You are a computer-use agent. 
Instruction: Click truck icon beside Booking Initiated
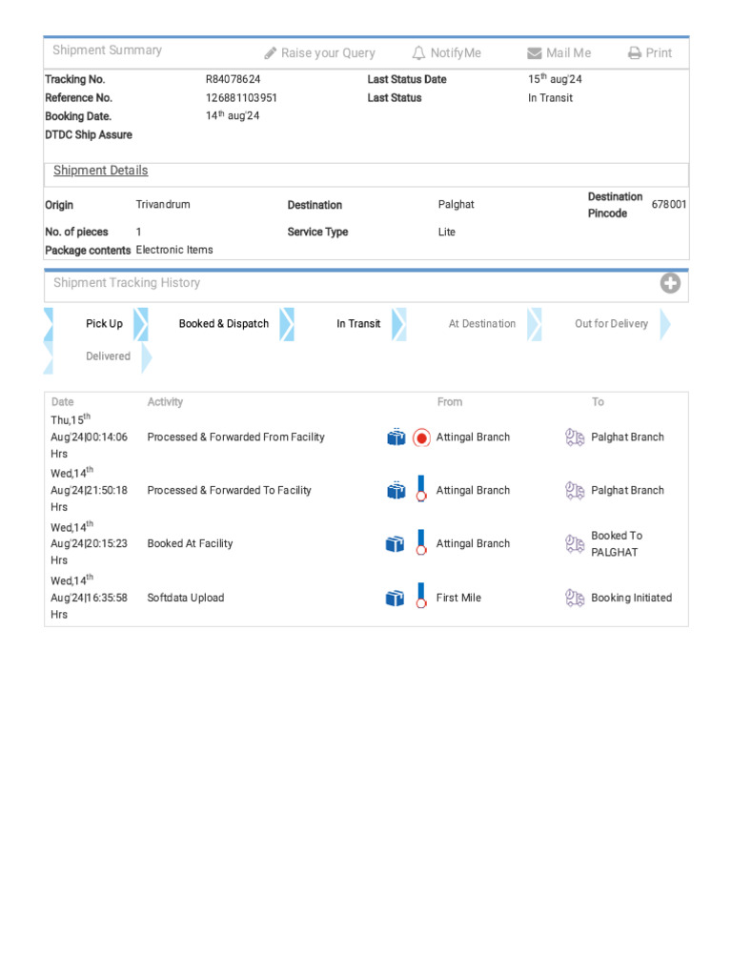click(575, 599)
